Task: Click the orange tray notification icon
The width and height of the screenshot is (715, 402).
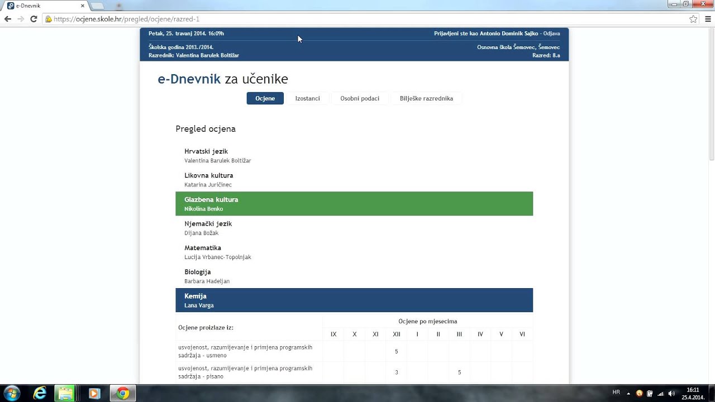Action: click(x=640, y=393)
